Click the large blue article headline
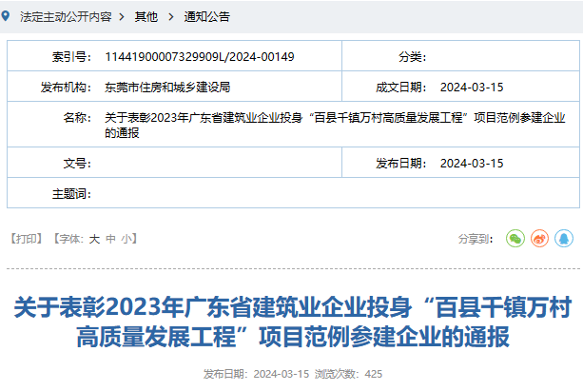 [x=293, y=323]
